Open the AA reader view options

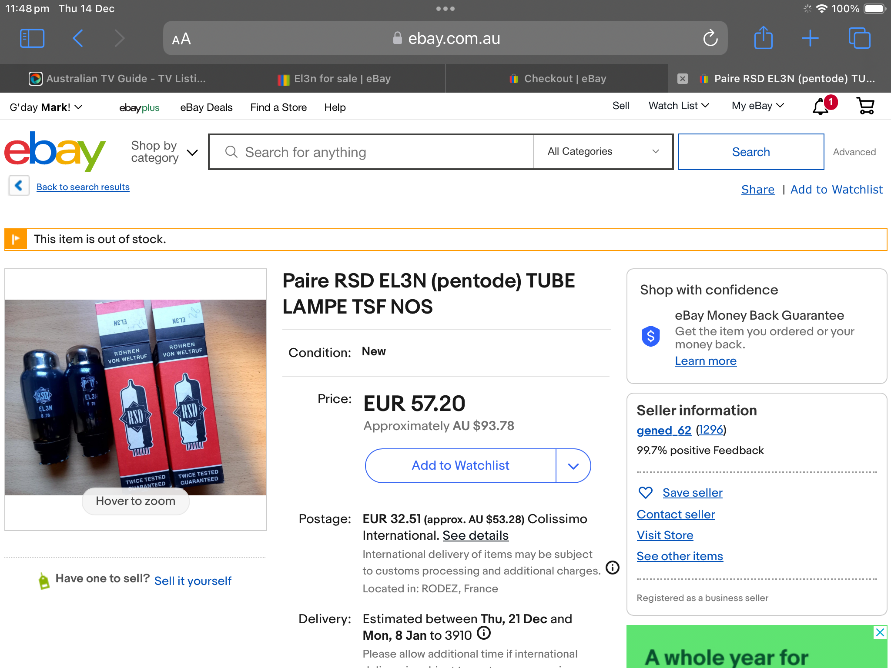click(x=181, y=39)
